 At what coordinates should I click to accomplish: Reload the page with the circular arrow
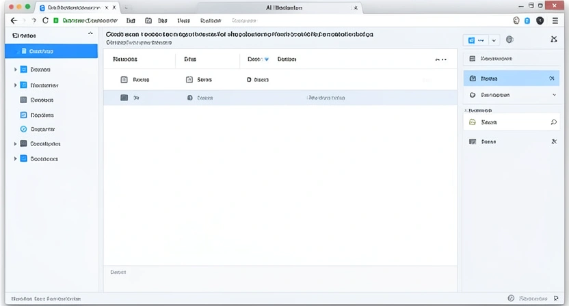45,20
